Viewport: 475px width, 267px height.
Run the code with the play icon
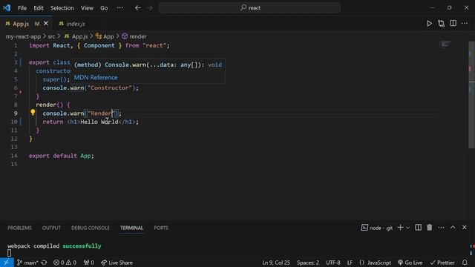(x=429, y=23)
